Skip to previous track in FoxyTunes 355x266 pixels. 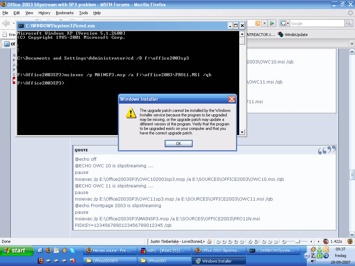click(x=218, y=241)
